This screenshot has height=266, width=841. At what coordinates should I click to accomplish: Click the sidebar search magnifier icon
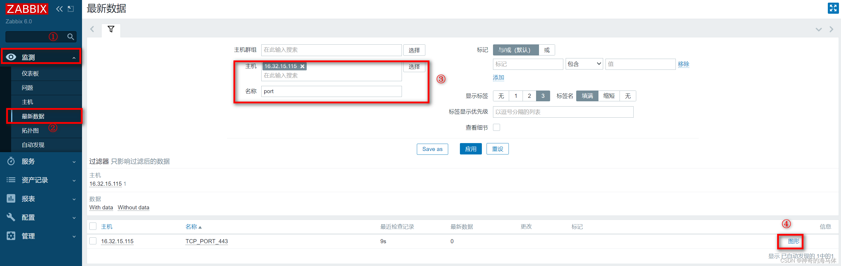71,36
